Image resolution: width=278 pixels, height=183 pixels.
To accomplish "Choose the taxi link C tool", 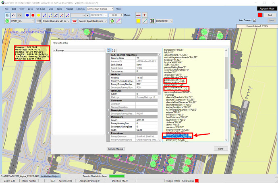I will (62, 15).
